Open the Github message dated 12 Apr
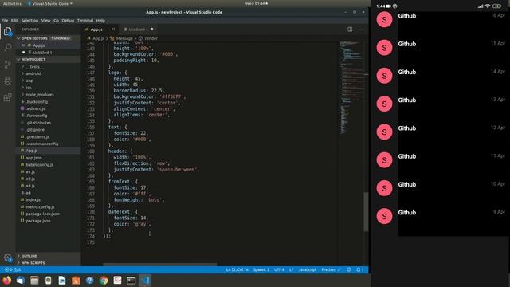Viewport: 510px width, 287px height. (441, 132)
